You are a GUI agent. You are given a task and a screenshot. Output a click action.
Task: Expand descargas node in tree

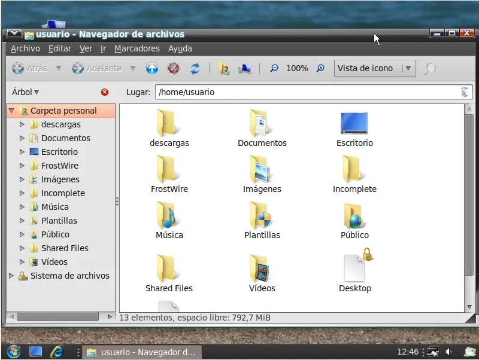tap(22, 124)
